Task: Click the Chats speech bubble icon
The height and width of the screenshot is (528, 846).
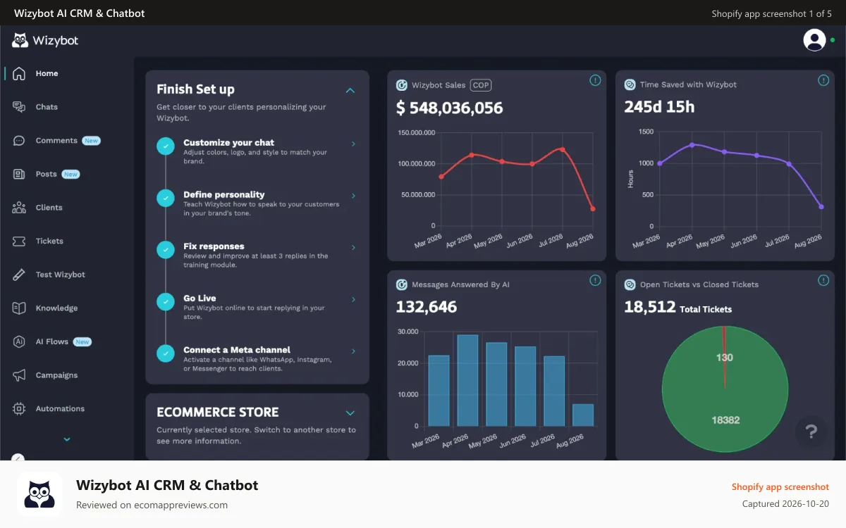Action: tap(19, 107)
